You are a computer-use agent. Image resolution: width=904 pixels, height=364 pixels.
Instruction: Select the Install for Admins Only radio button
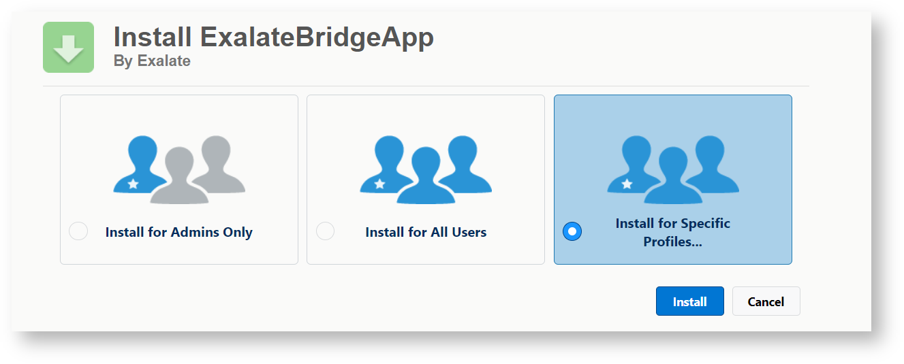pyautogui.click(x=78, y=231)
